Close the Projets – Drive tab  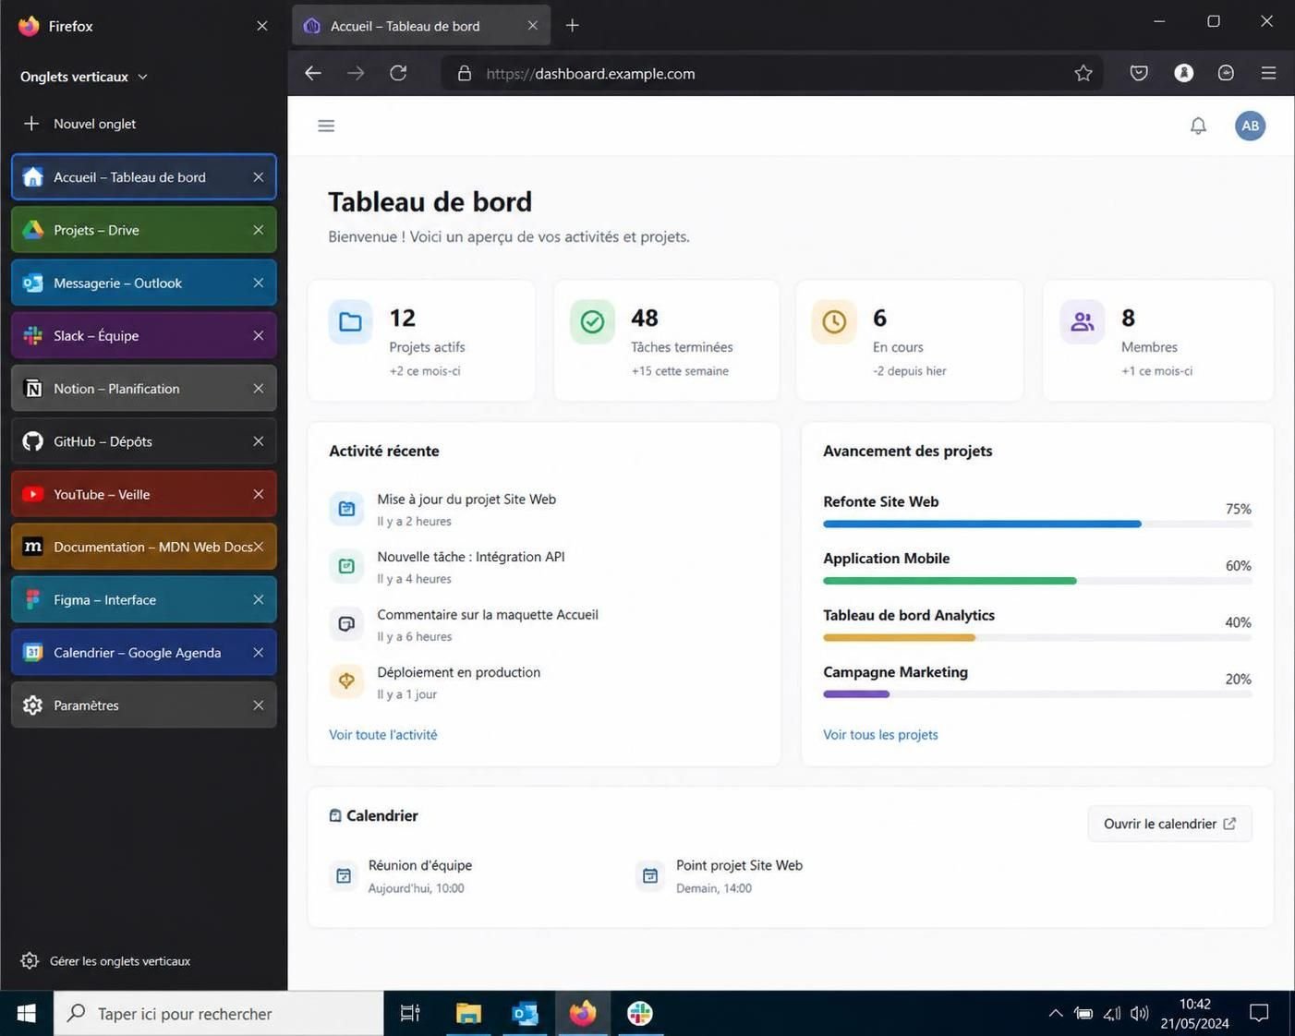(x=259, y=230)
